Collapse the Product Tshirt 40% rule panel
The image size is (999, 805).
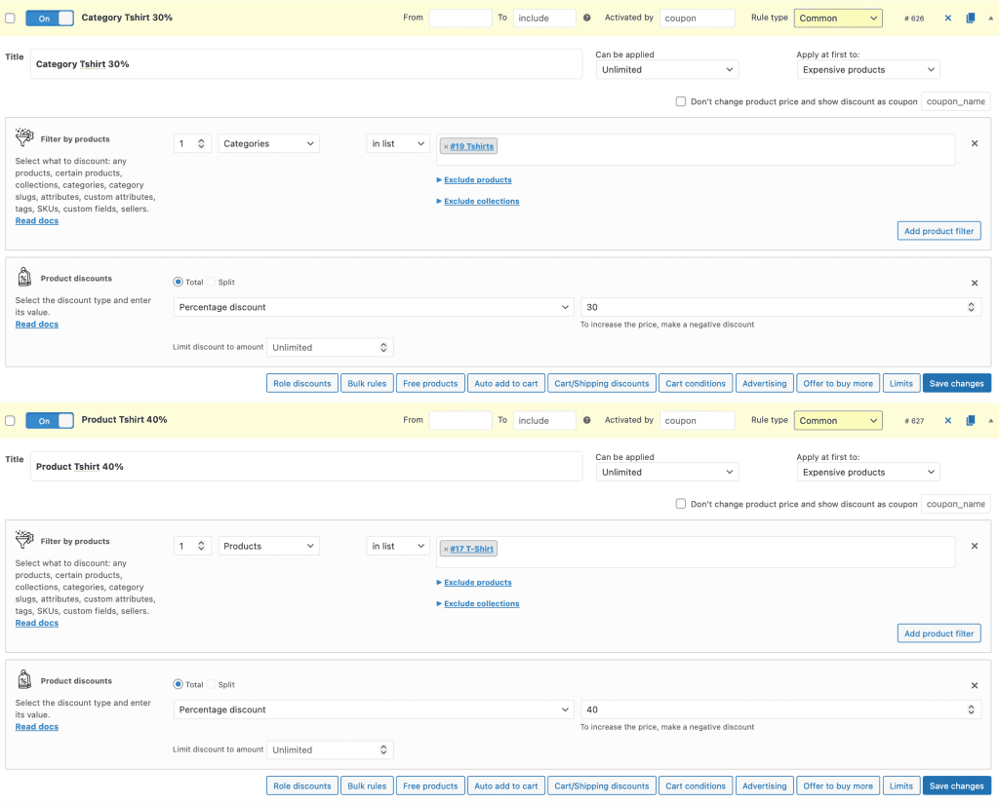(x=991, y=421)
